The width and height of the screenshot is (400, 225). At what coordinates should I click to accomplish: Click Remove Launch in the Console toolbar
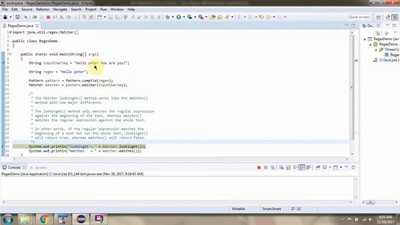[x=266, y=167]
